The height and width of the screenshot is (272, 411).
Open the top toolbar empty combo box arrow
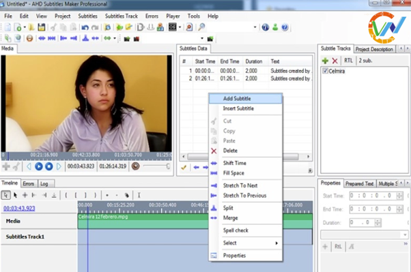point(255,27)
